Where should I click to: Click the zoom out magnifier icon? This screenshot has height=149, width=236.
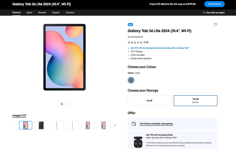67,104
